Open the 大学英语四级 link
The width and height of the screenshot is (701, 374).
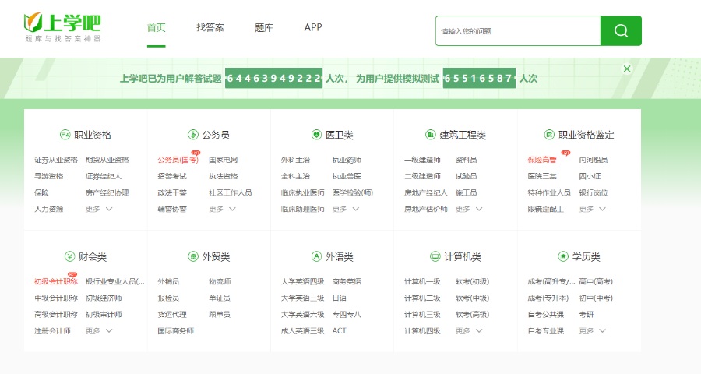pyautogui.click(x=303, y=281)
